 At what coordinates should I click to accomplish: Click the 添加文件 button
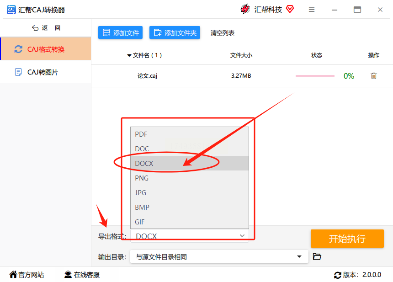coord(120,32)
